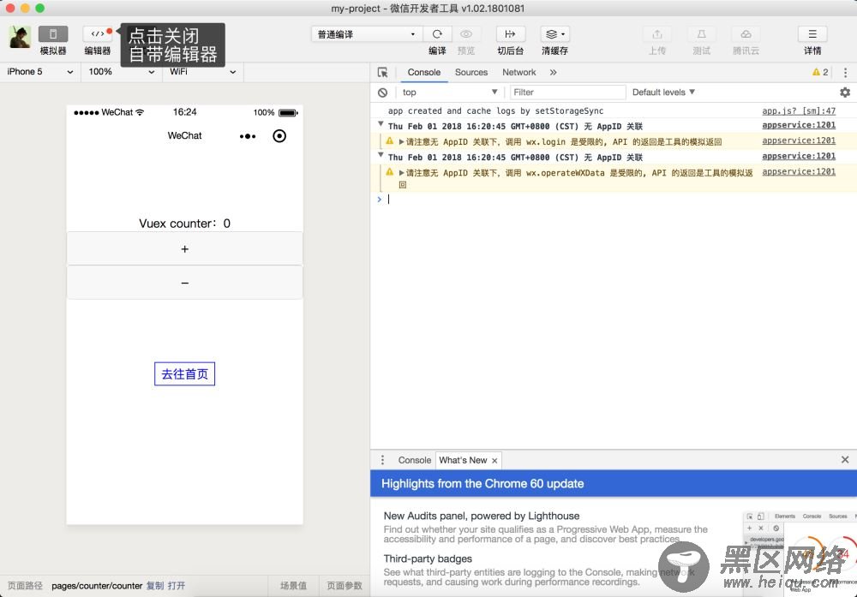Close the bottom drawer panel
The width and height of the screenshot is (857, 597).
coord(845,460)
